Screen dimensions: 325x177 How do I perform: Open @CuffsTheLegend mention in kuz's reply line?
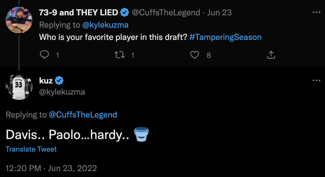coord(83,115)
